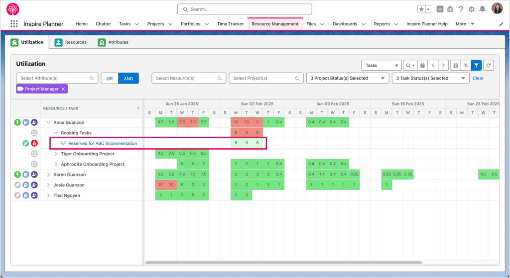Click the open icon beside Booking Tasks
This screenshot has height=278, width=510.
[34, 133]
